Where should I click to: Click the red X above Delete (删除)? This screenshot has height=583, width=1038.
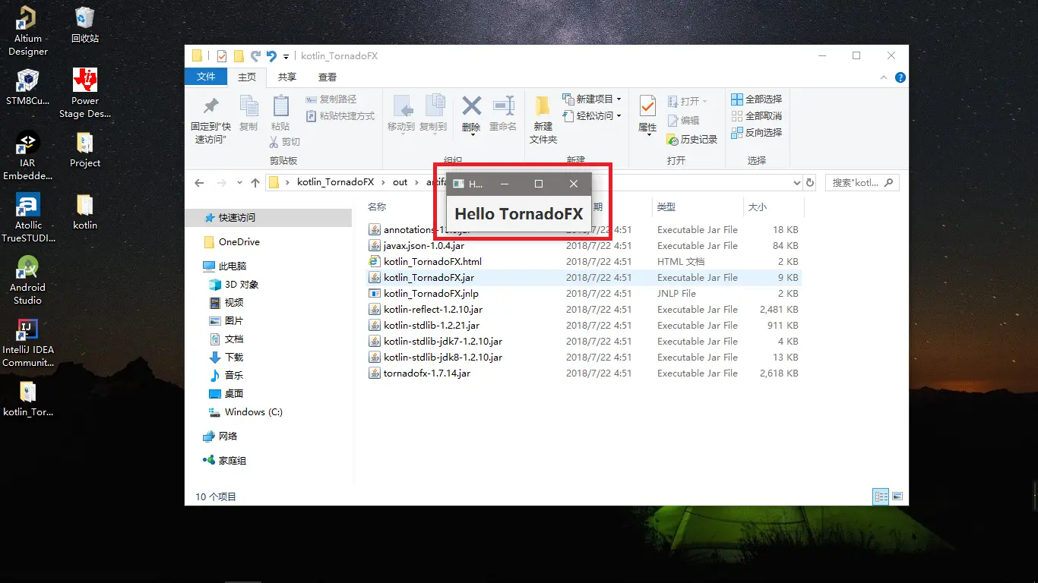(x=472, y=106)
